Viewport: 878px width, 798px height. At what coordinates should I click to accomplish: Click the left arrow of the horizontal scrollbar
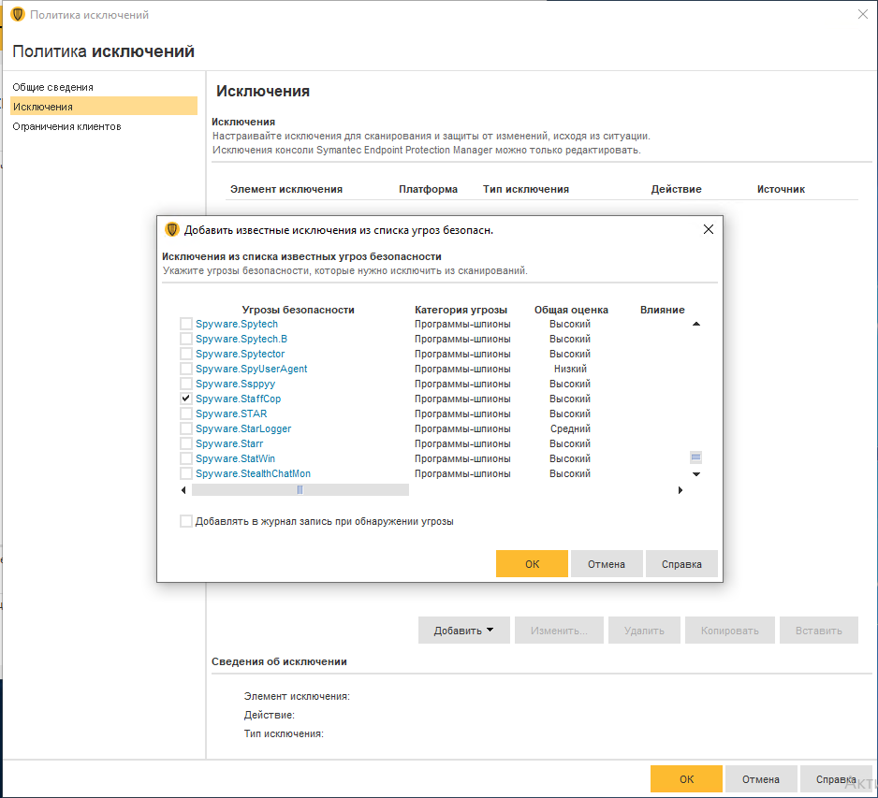coord(185,489)
